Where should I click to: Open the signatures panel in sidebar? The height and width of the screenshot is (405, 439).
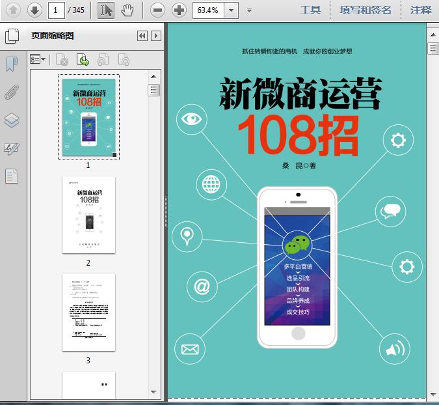point(12,148)
